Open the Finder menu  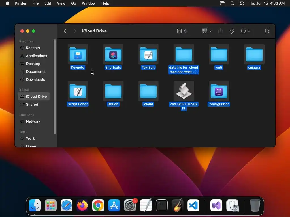pyautogui.click(x=21, y=3)
